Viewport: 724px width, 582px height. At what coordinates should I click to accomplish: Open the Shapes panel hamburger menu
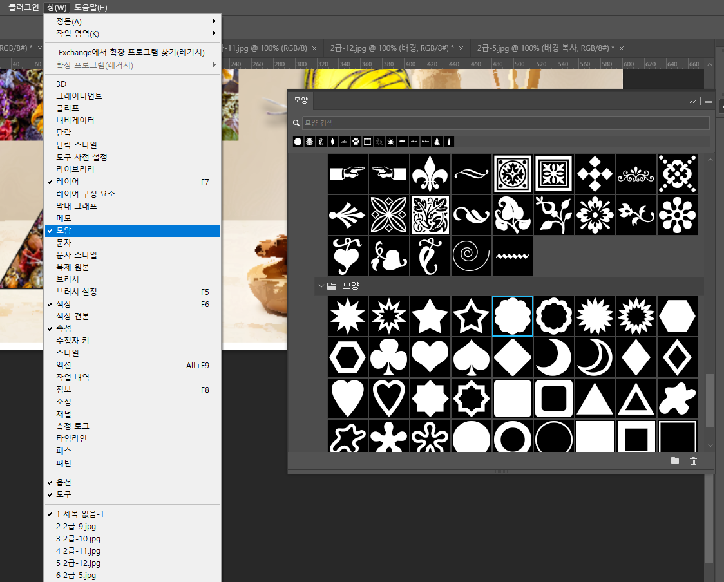(709, 100)
